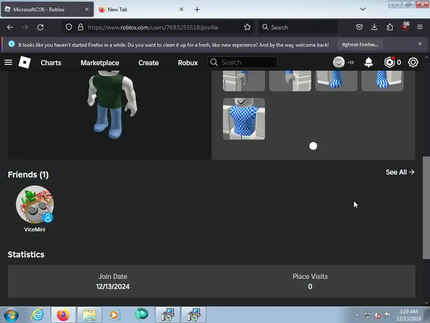Open the Firefox application menu
Viewport: 430px width, 323px height.
[x=420, y=27]
